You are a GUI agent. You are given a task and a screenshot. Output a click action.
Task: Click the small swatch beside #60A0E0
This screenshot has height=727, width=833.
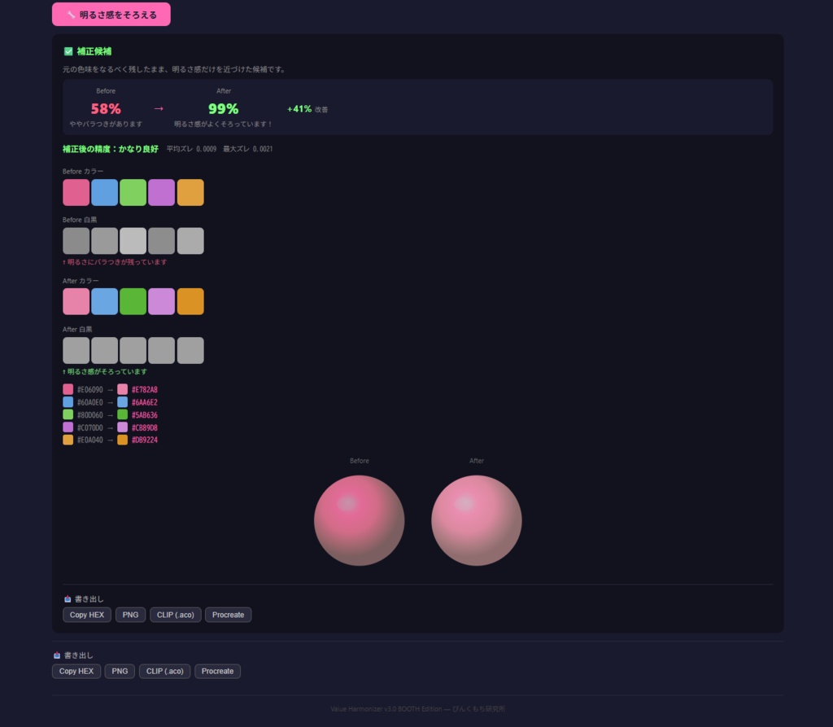tap(68, 402)
